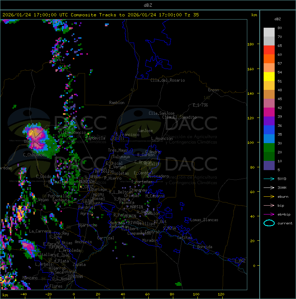Click the Carrizal map label
Screen dimensions: 296x299
pyautogui.click(x=105, y=238)
